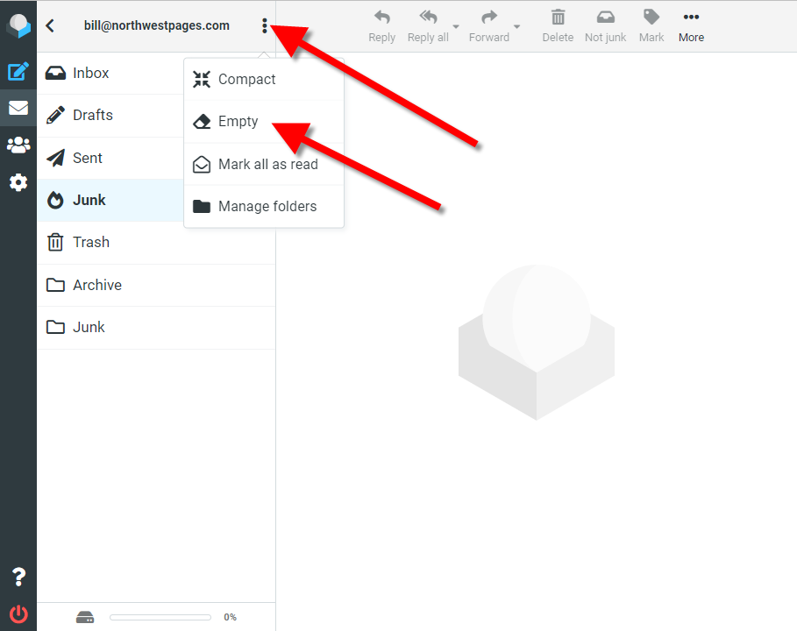Click the 0% quota text
Viewport: 797px width, 631px height.
click(x=230, y=617)
